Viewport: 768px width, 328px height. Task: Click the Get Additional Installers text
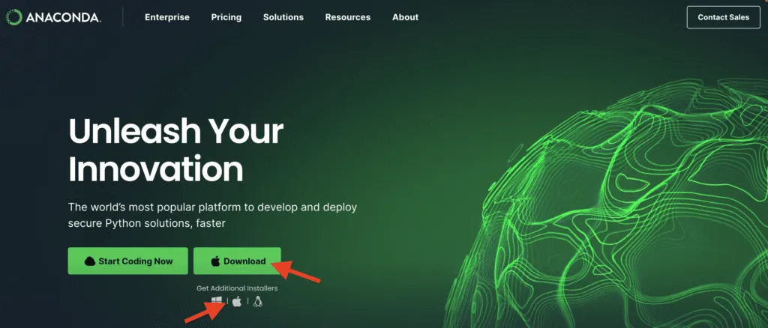point(237,288)
